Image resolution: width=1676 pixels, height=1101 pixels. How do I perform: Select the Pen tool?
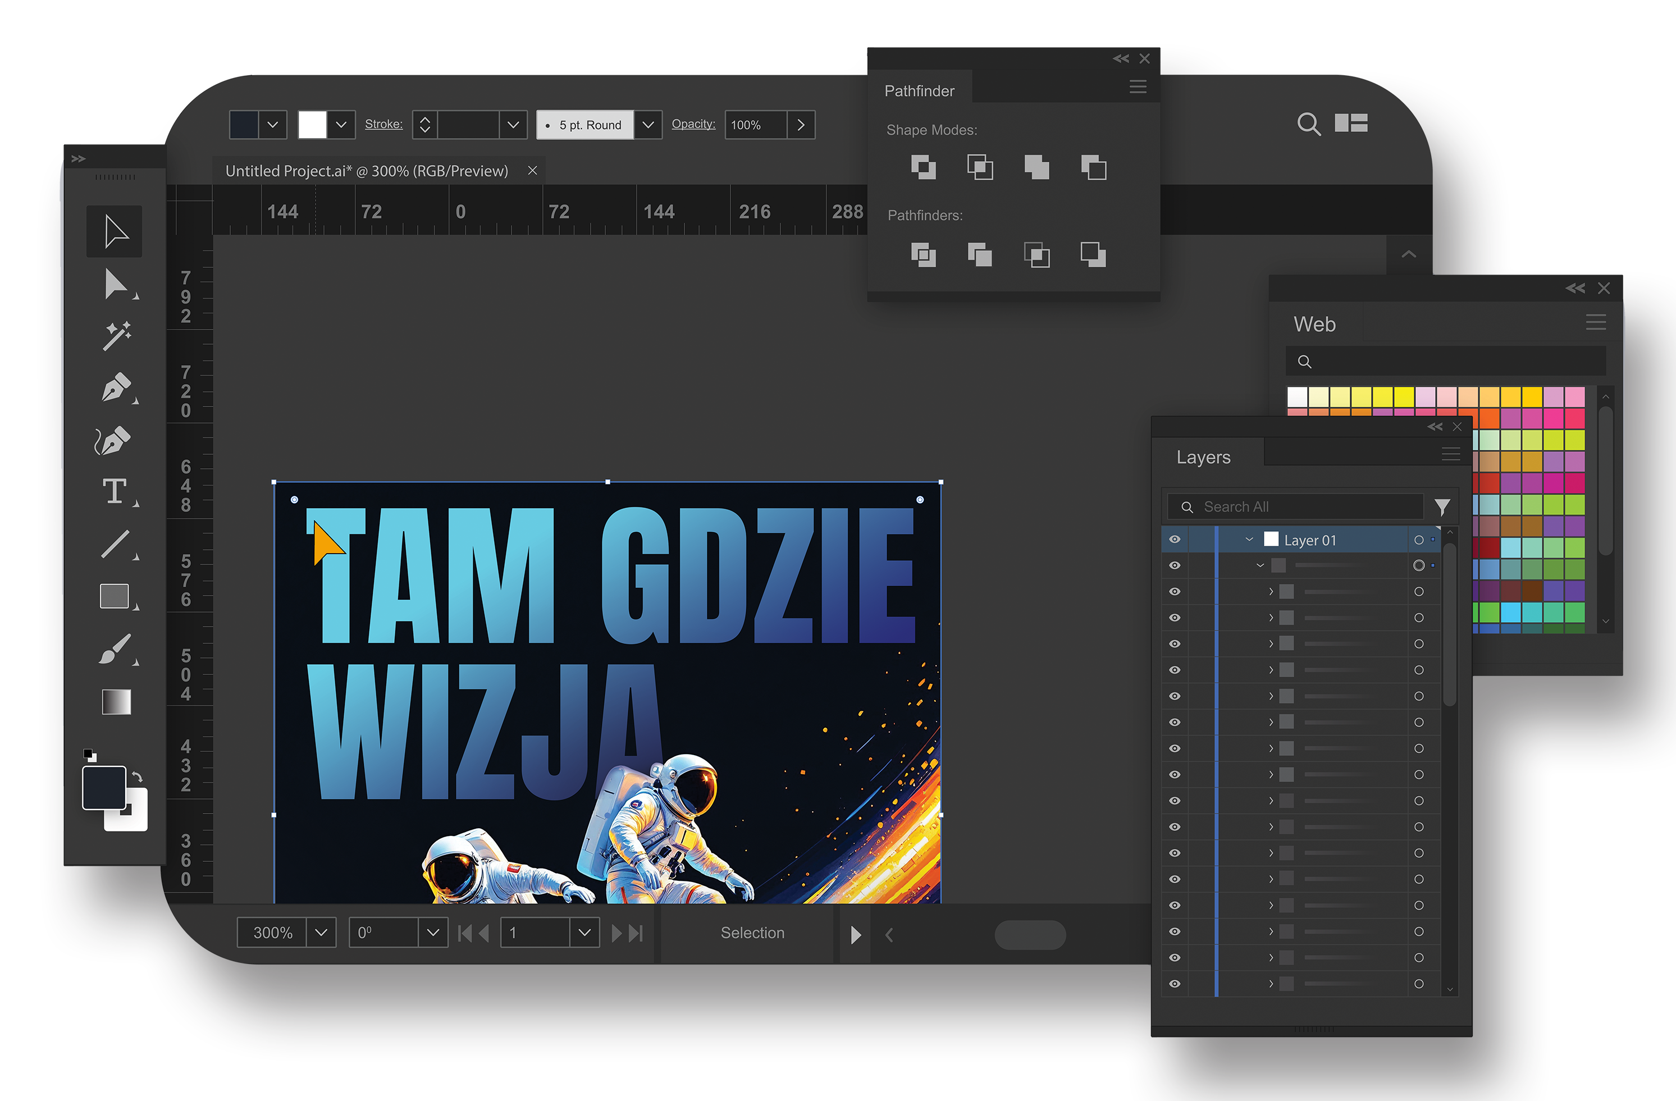(116, 388)
